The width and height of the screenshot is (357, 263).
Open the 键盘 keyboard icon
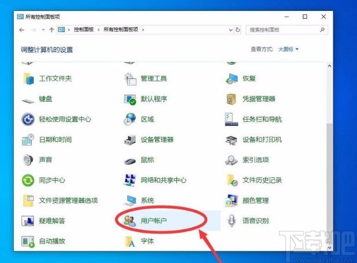pos(28,99)
